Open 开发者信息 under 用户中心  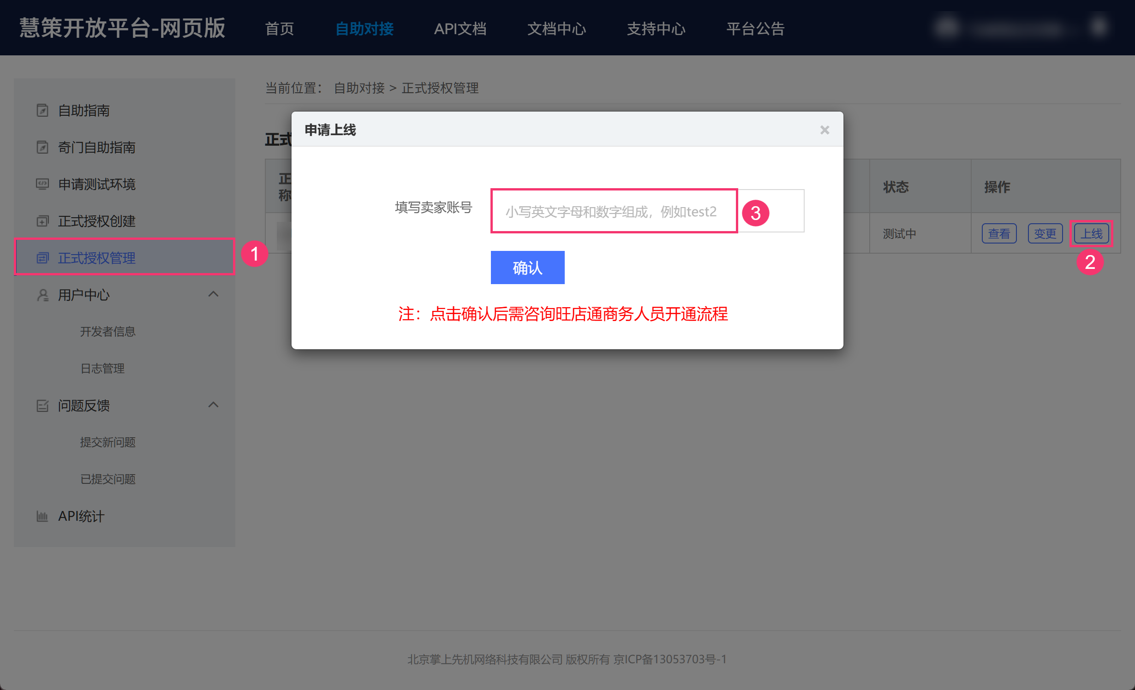coord(108,332)
